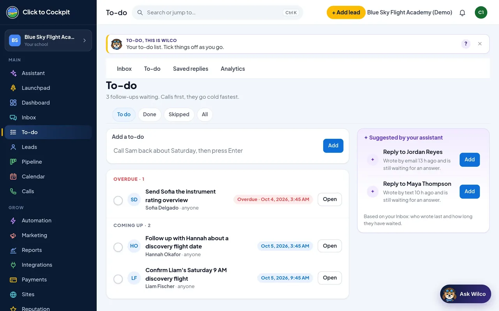499x311 pixels.
Task: Go to the Analytics tab
Action: 233,69
